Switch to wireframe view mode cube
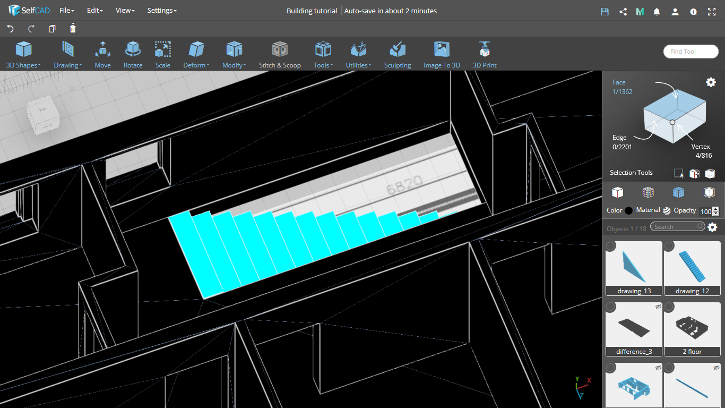The width and height of the screenshot is (725, 408). [x=648, y=192]
